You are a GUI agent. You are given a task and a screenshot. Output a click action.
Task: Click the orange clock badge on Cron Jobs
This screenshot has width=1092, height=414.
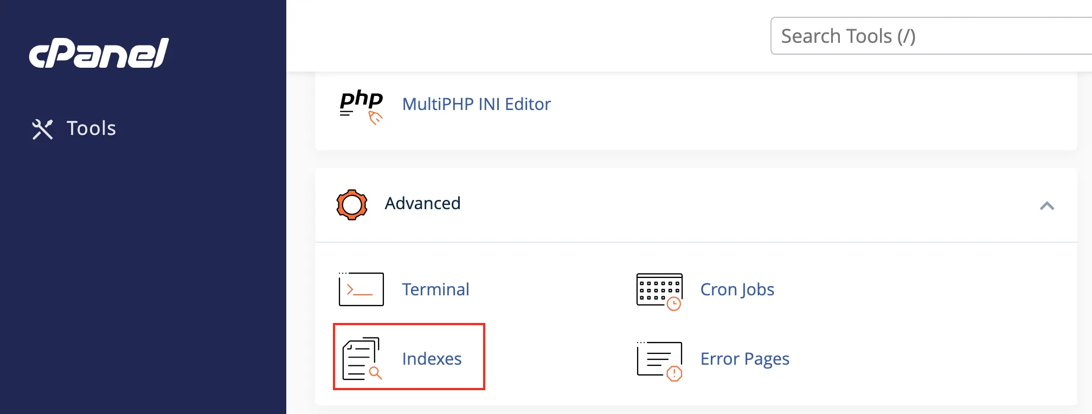pos(674,304)
